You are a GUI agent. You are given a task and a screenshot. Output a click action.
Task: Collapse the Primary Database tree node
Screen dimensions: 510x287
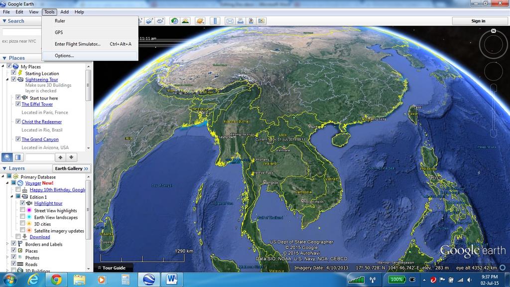pos(3,177)
